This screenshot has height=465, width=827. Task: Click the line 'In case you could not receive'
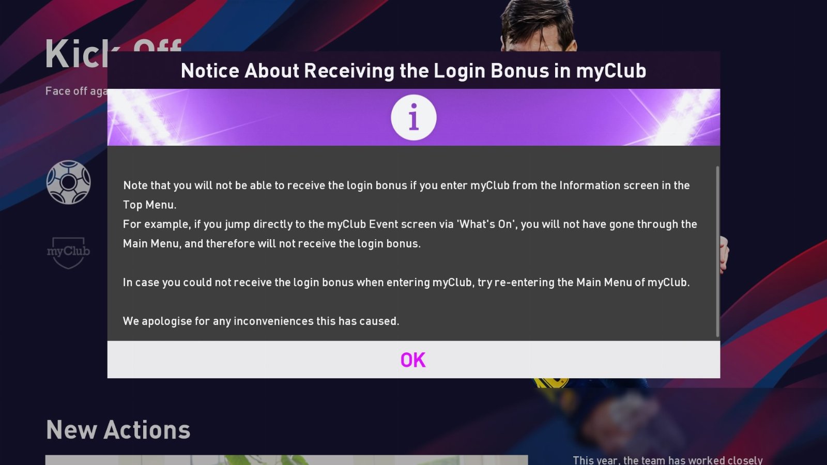(x=406, y=282)
